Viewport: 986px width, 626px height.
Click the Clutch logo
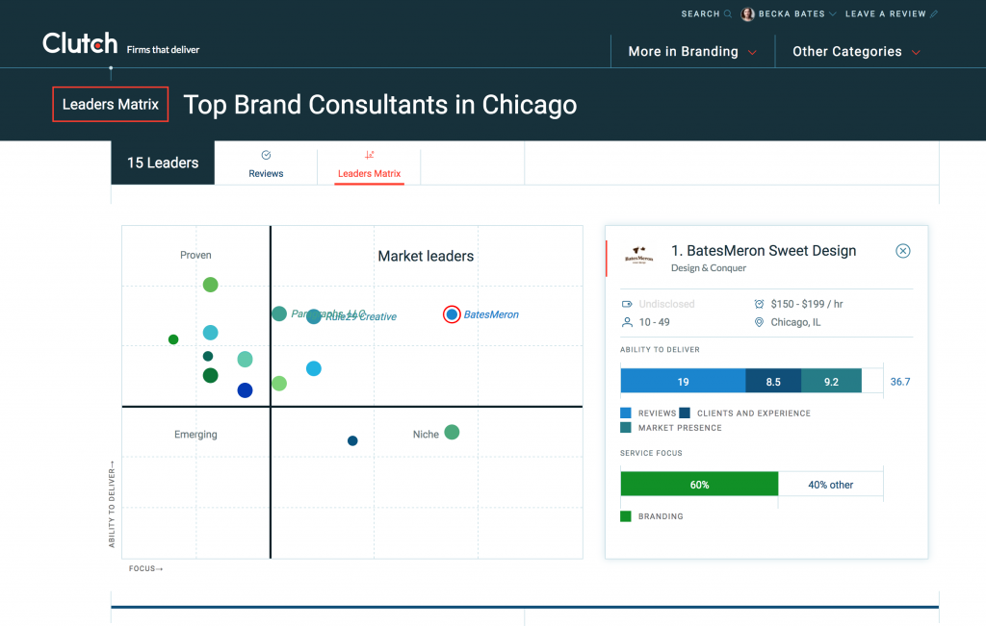[80, 44]
